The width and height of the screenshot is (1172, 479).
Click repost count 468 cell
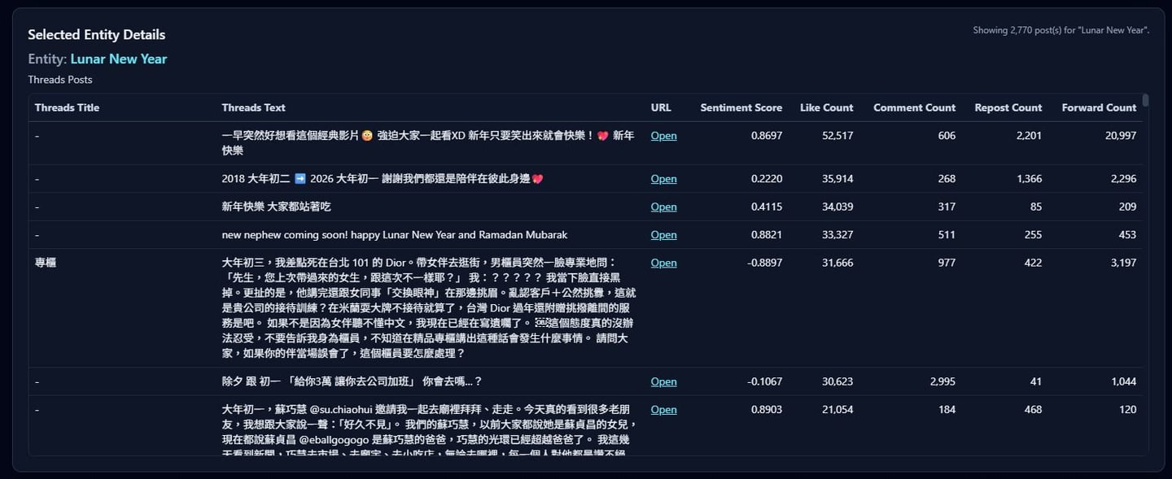[1033, 410]
